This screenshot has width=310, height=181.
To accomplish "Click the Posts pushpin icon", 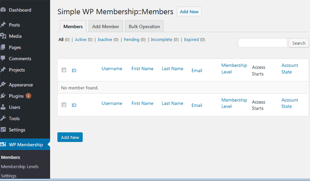I will point(3,25).
